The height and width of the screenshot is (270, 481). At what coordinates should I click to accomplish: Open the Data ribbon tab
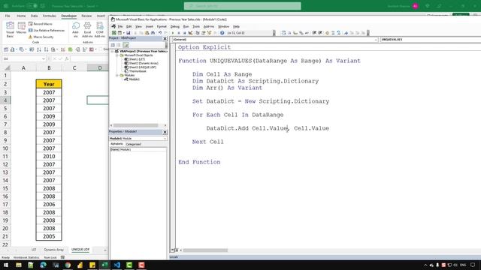point(34,16)
